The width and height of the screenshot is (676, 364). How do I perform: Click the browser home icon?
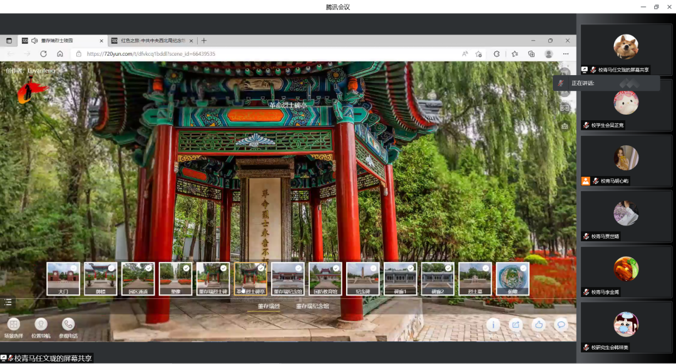point(60,54)
